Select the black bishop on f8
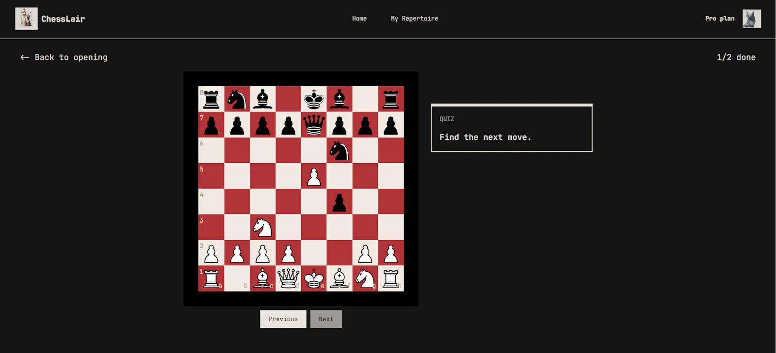This screenshot has height=353, width=776. pos(339,99)
